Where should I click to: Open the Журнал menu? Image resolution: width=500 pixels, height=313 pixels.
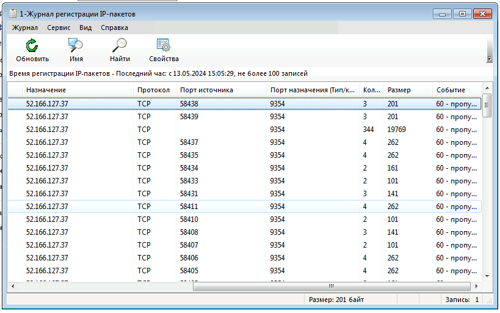[25, 28]
